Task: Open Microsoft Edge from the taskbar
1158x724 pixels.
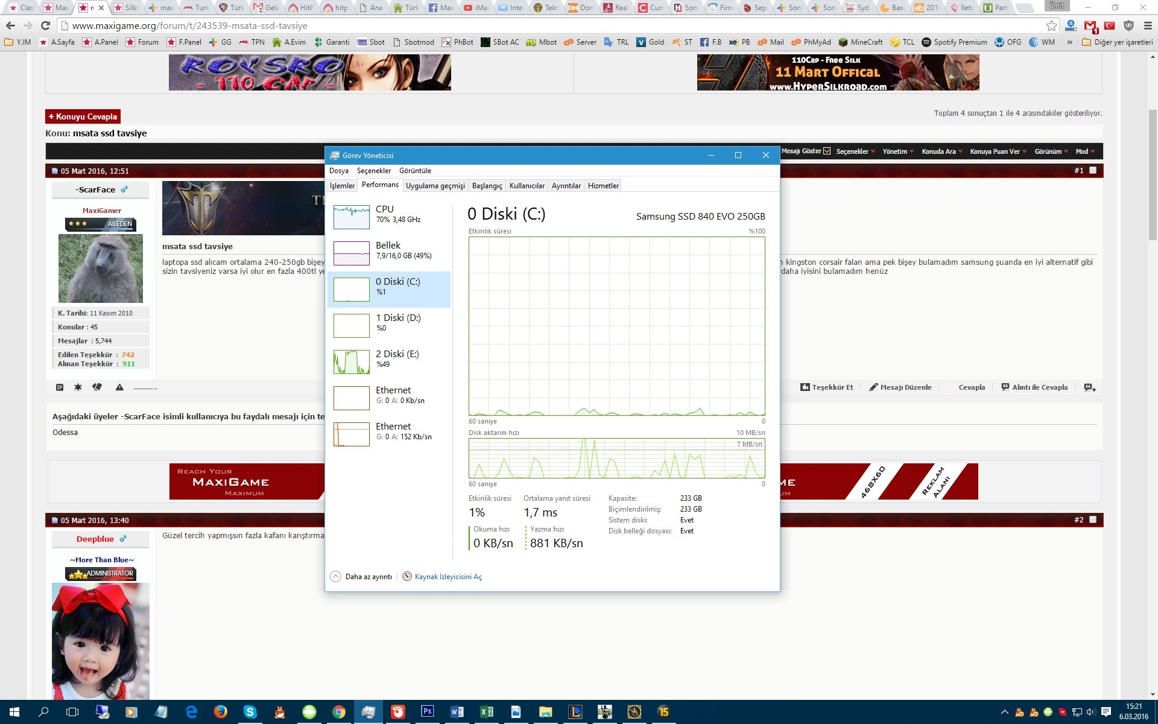Action: tap(191, 712)
